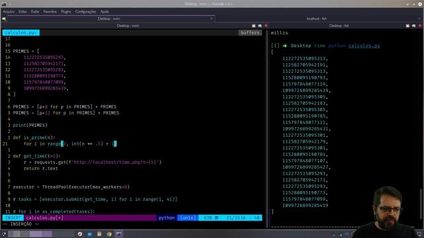Click the detach icon of the nvim split pane
Screen dimensions: 424x238
[260, 26]
